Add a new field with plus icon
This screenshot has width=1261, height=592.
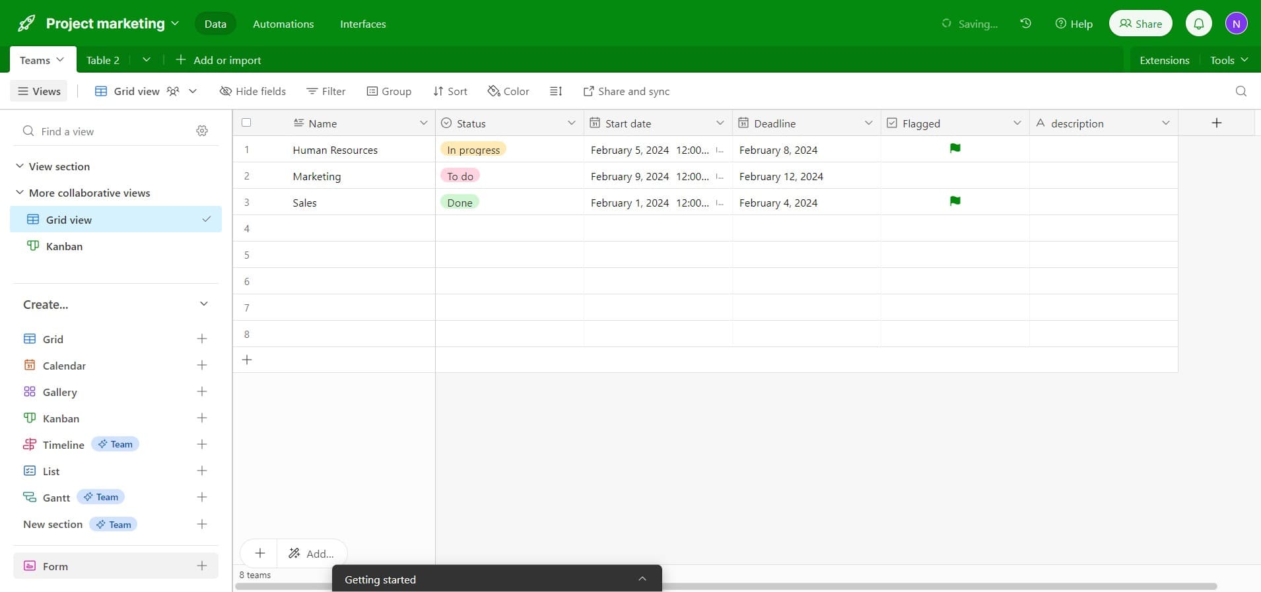(1216, 123)
